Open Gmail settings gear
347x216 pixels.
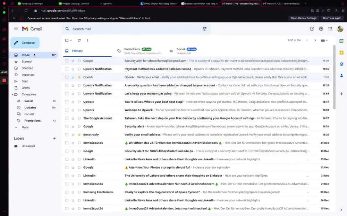321,29
